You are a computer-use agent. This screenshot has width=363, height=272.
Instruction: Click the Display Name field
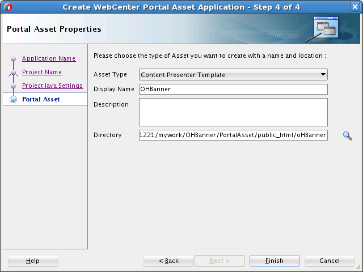(x=233, y=89)
